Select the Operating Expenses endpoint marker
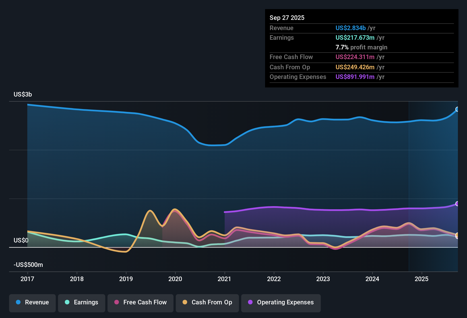The height and width of the screenshot is (318, 467). 457,204
